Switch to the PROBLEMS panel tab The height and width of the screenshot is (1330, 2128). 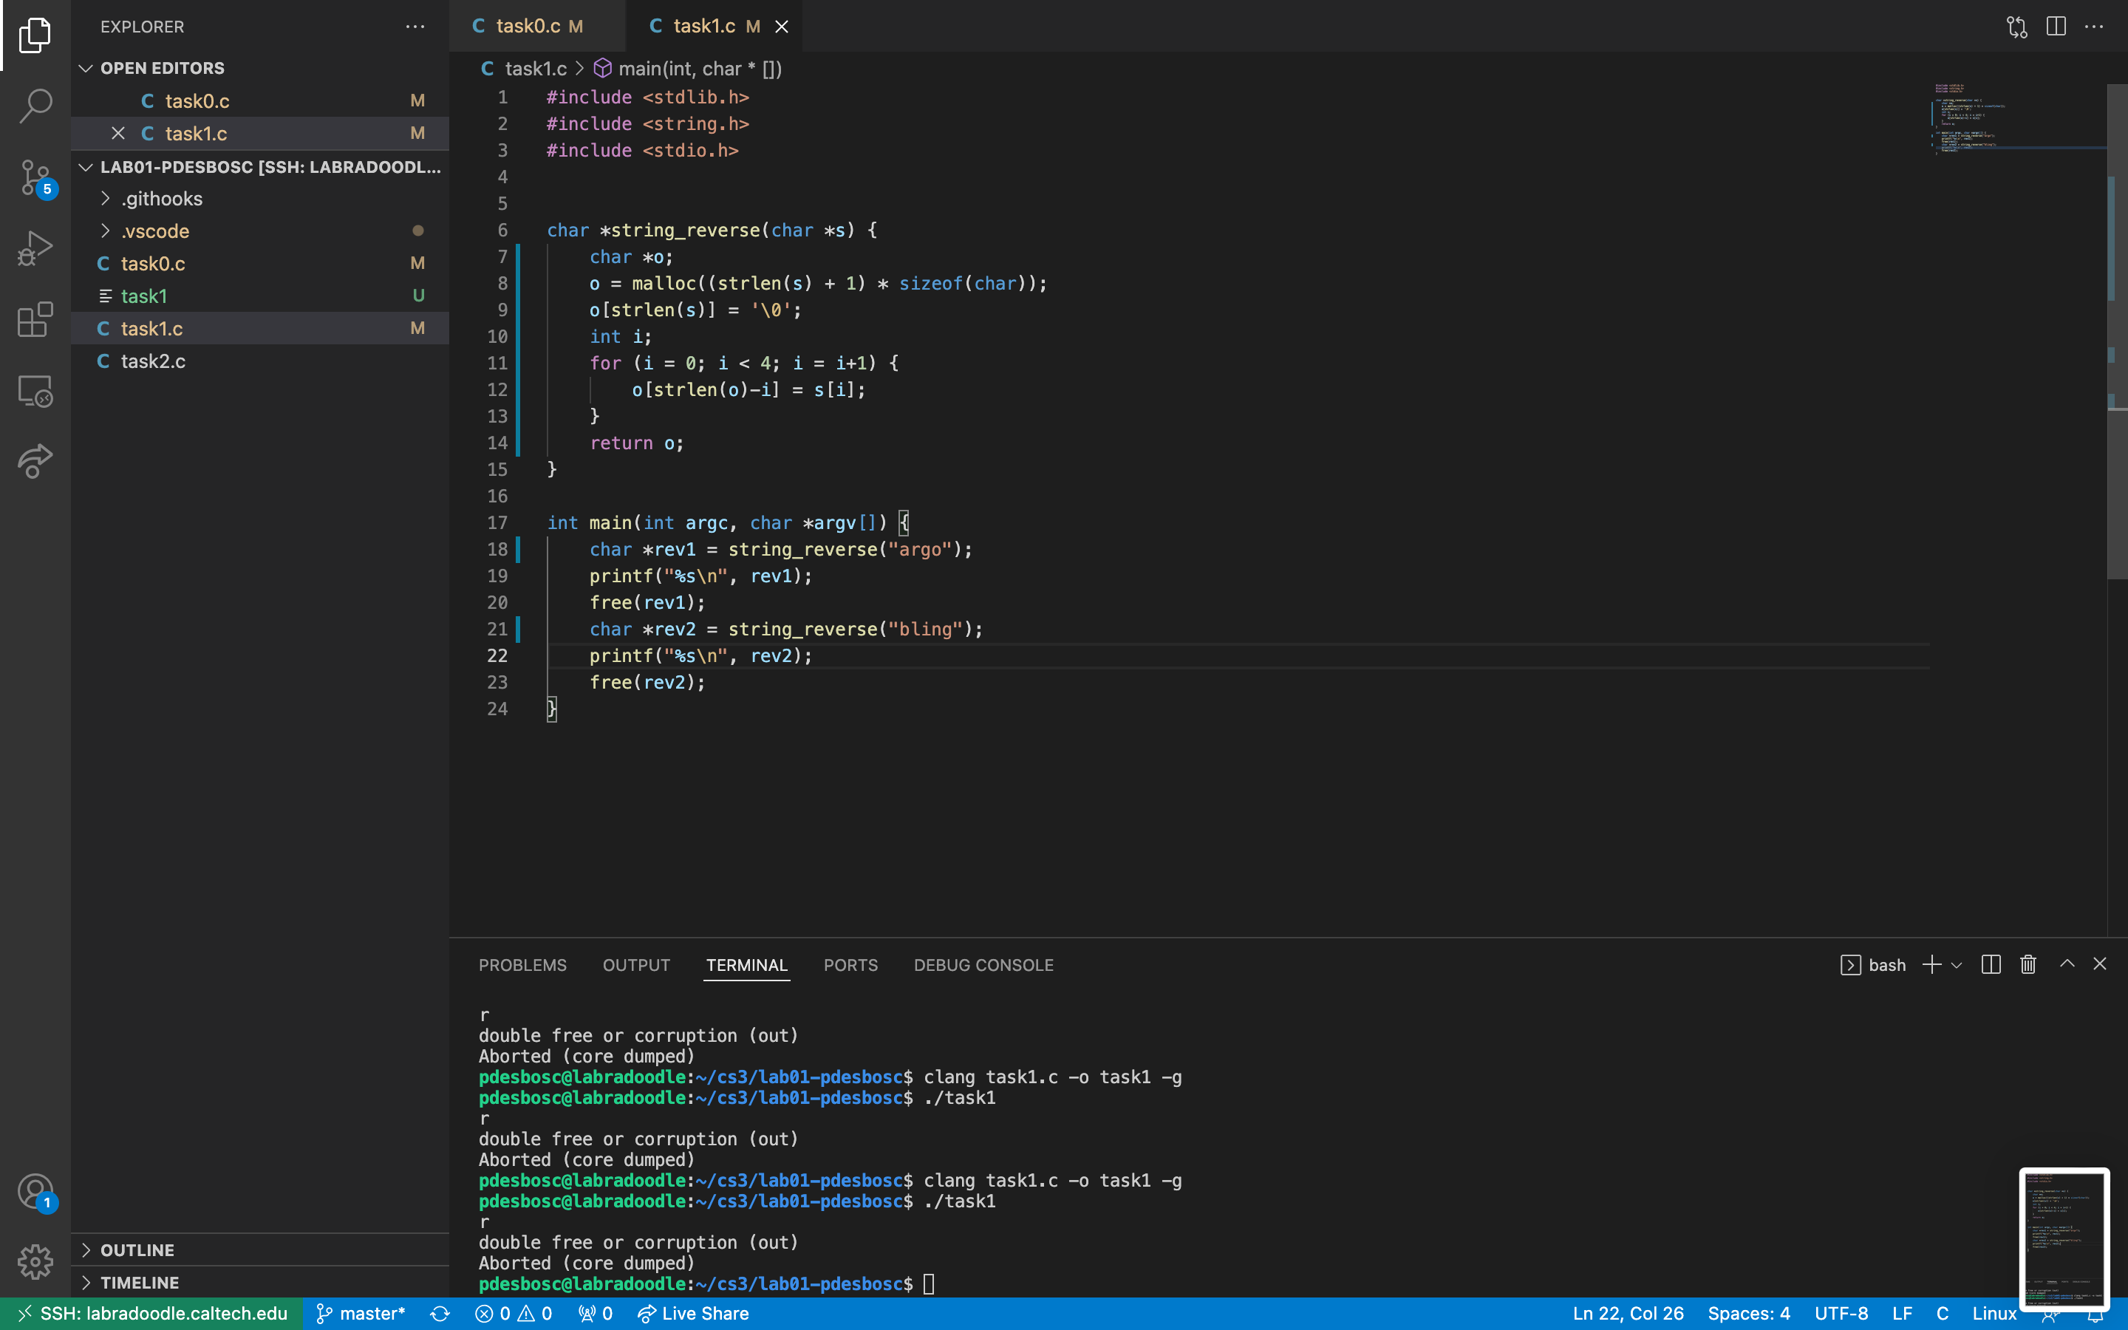click(522, 965)
